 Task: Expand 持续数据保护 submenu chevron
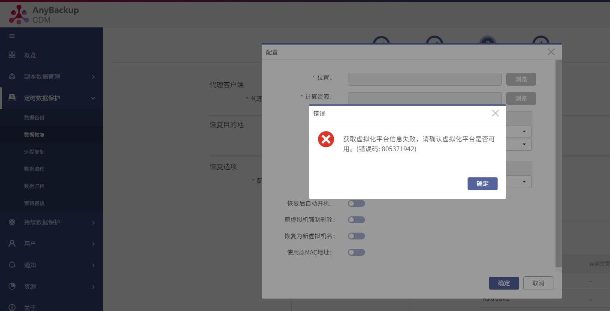[x=93, y=222]
